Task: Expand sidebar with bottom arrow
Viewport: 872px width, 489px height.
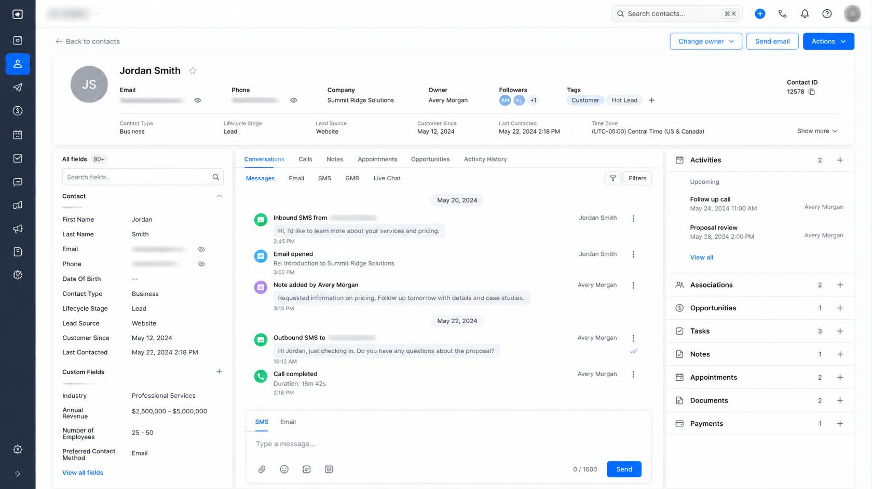Action: (x=18, y=473)
